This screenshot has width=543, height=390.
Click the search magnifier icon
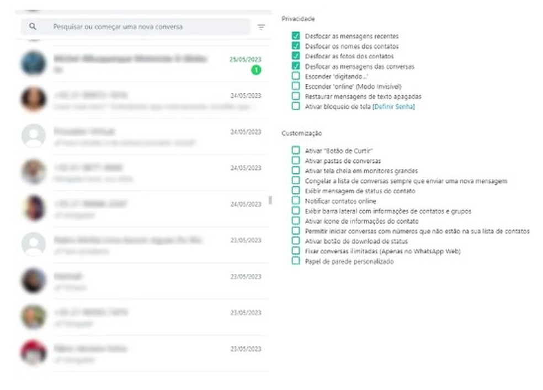tap(33, 27)
